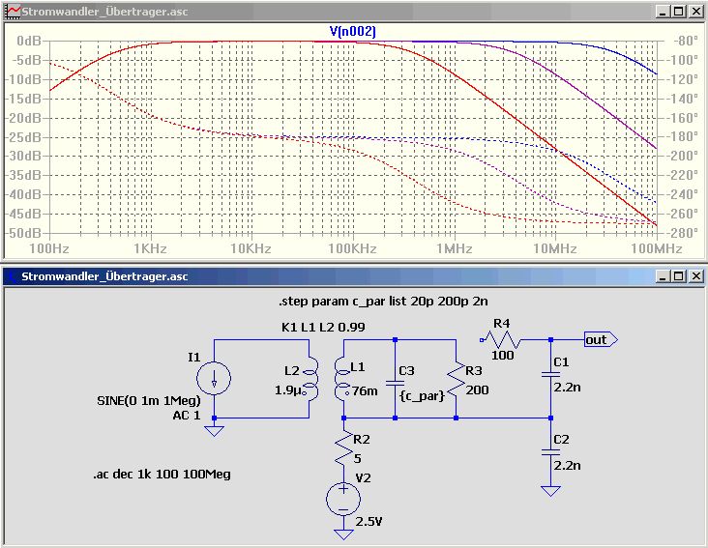The image size is (708, 548).
Task: Click ground symbol below C2
Action: click(550, 491)
